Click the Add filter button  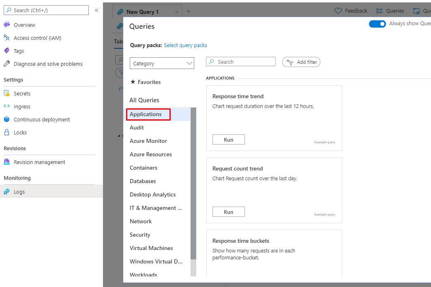click(x=301, y=62)
